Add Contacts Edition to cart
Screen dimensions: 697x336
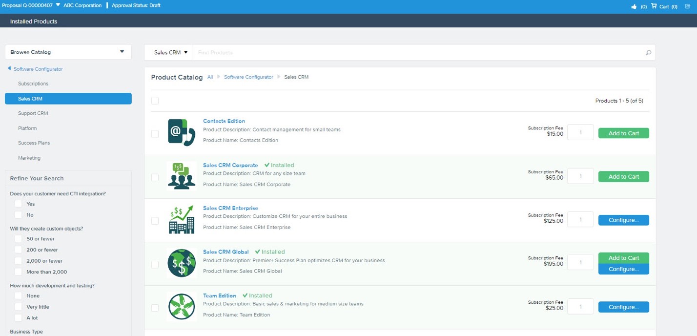624,133
